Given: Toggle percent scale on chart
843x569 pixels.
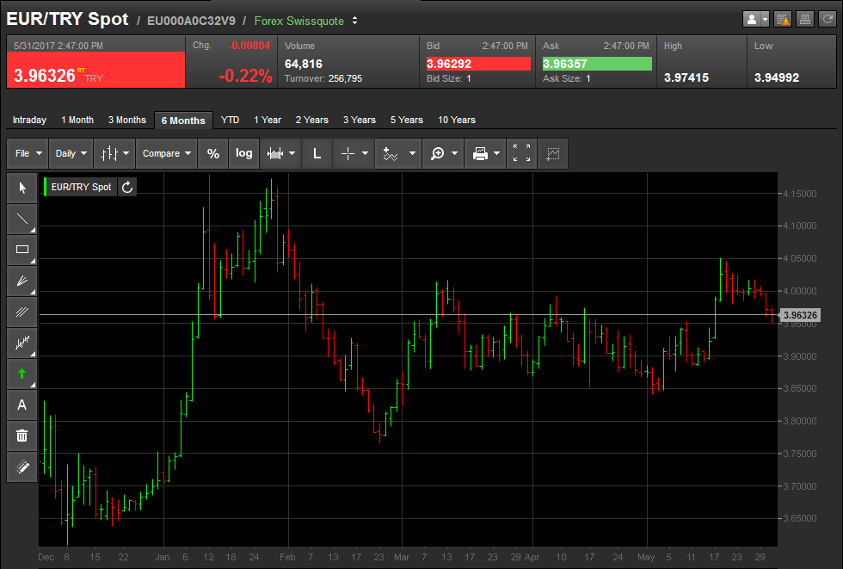Looking at the screenshot, I should coord(212,153).
